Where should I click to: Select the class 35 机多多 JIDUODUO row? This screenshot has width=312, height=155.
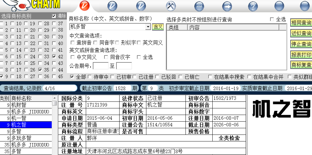(26, 145)
